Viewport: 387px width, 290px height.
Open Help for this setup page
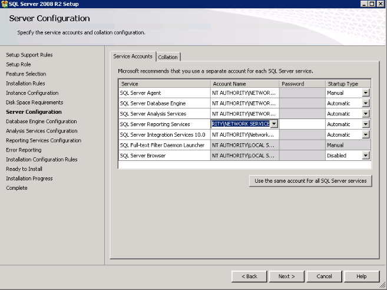pyautogui.click(x=361, y=276)
